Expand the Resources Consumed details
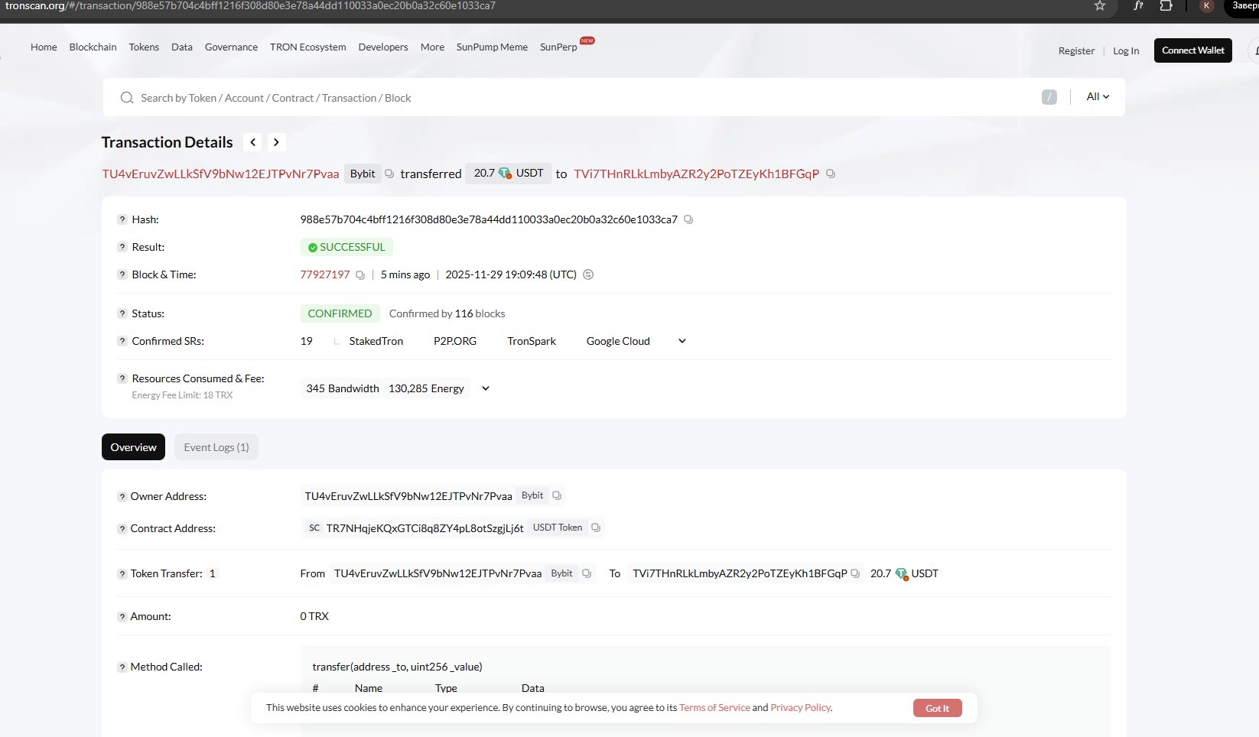The width and height of the screenshot is (1259, 737). (485, 388)
